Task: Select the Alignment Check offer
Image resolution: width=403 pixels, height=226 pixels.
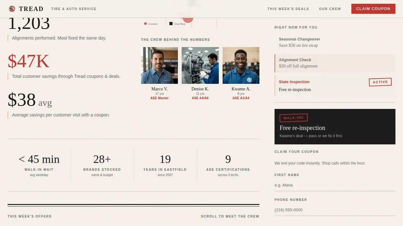Action: (x=335, y=63)
